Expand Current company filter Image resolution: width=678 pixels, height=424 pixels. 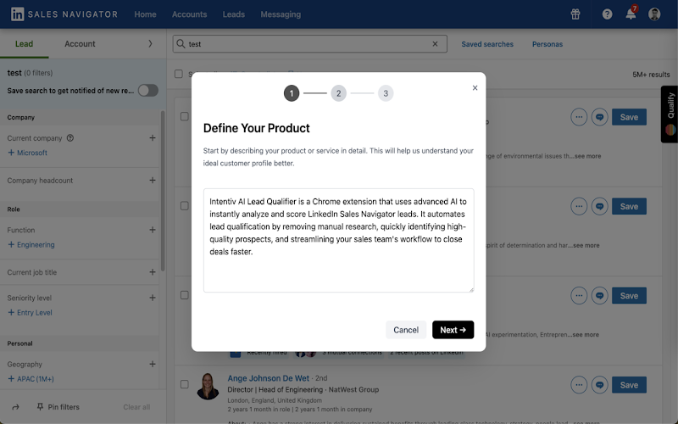point(153,138)
